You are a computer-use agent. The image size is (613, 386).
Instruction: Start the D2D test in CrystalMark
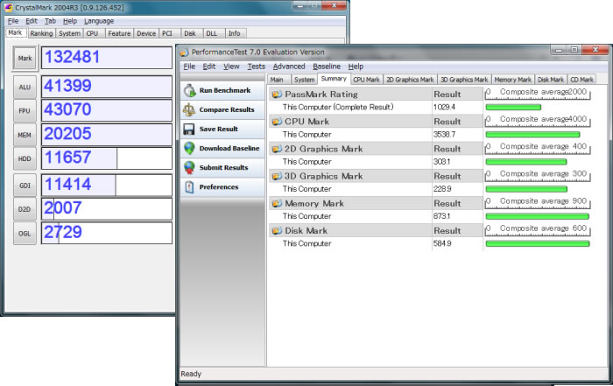25,209
